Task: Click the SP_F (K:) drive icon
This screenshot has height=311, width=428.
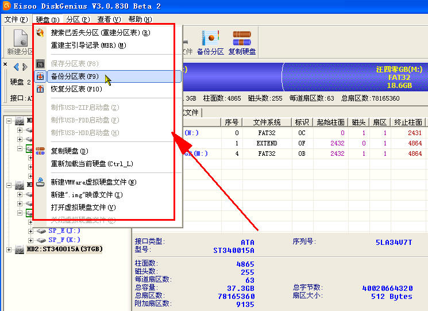Action: [x=41, y=240]
